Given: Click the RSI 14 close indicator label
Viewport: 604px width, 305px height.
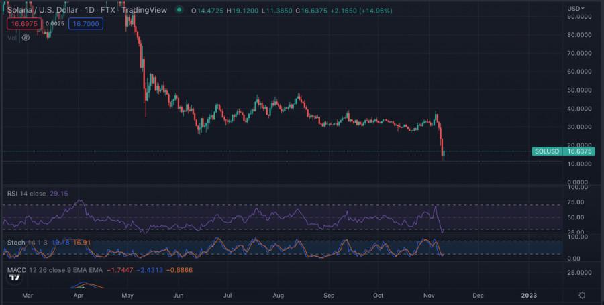Looking at the screenshot, I should point(27,194).
